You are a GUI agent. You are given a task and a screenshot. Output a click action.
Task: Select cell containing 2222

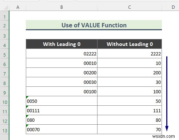pos(130,54)
